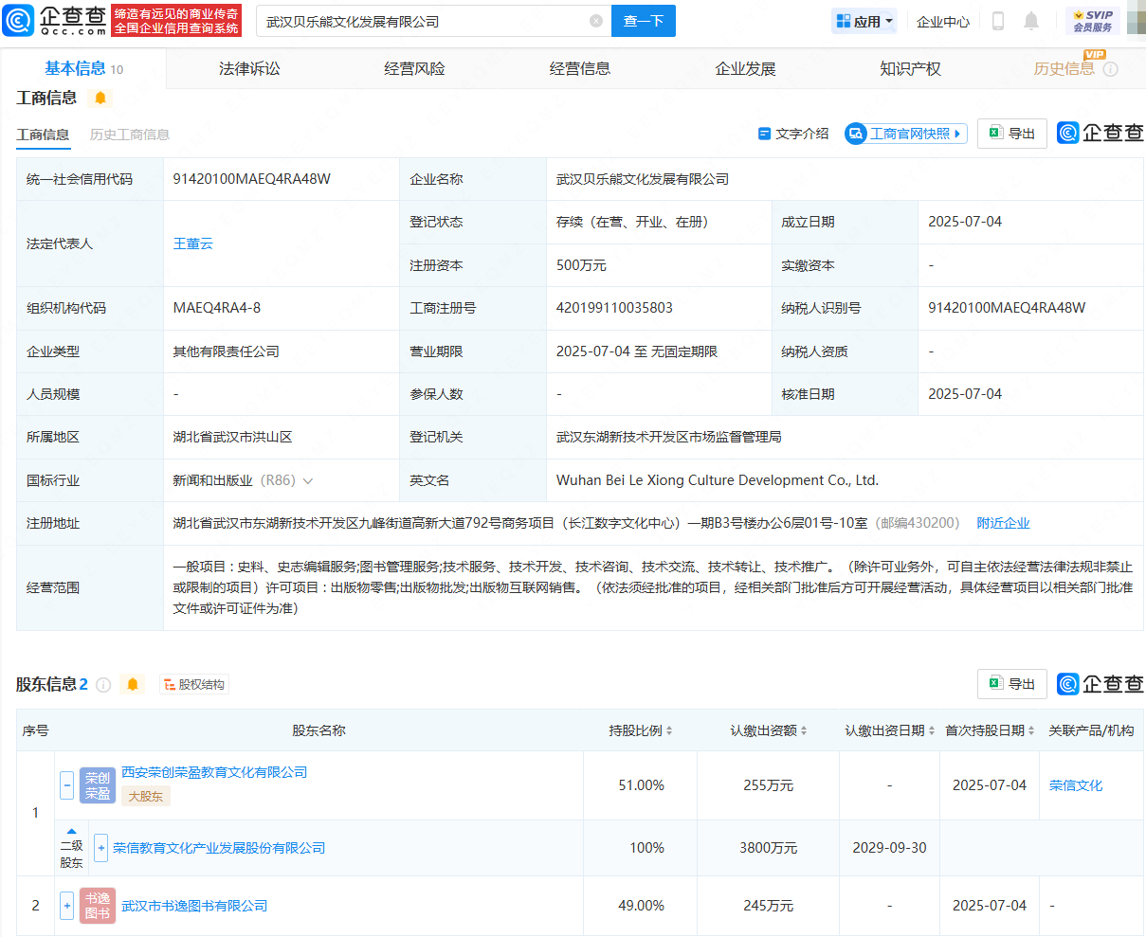Click 其他有限责任公司 company type value

[x=226, y=351]
